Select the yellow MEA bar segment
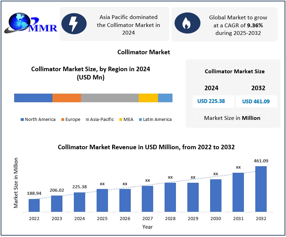The height and width of the screenshot is (237, 286). (x=148, y=98)
